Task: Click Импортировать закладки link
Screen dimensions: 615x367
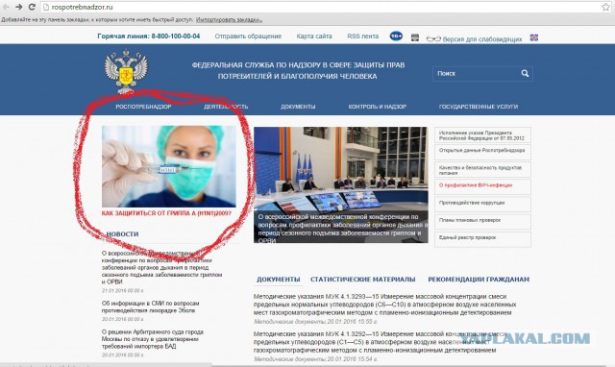Action: point(229,19)
